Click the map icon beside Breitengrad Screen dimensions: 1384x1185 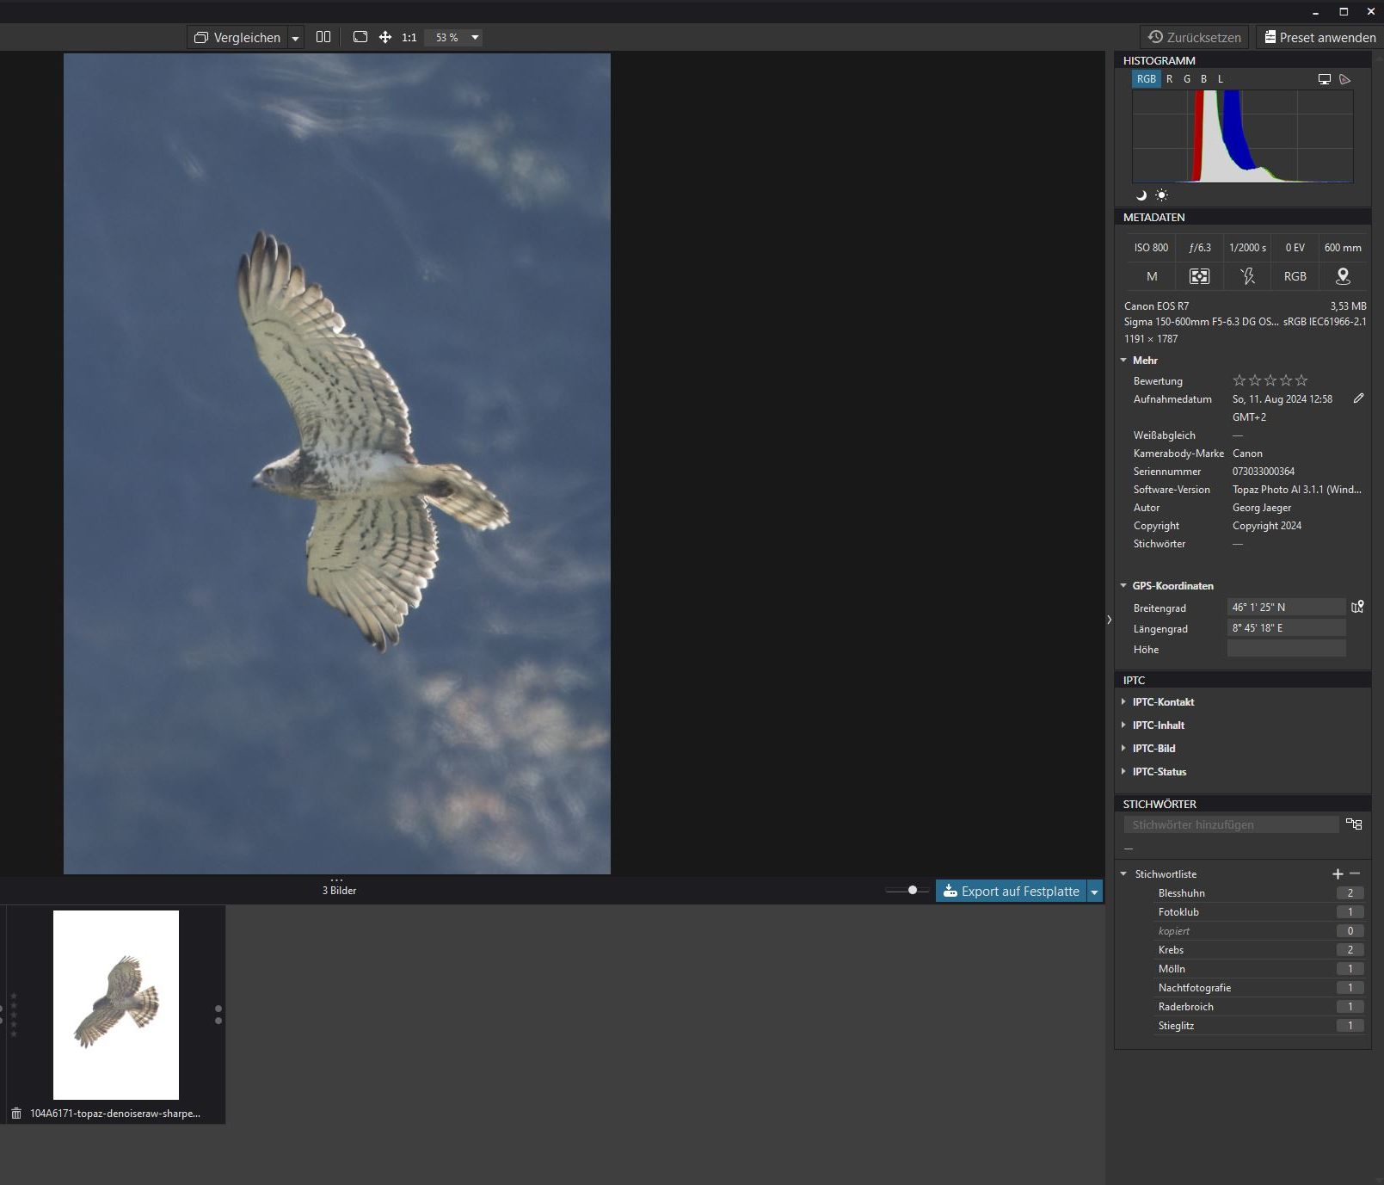click(x=1357, y=607)
